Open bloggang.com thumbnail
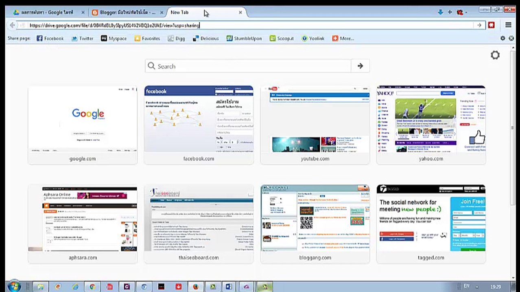The width and height of the screenshot is (520, 292). 315,219
